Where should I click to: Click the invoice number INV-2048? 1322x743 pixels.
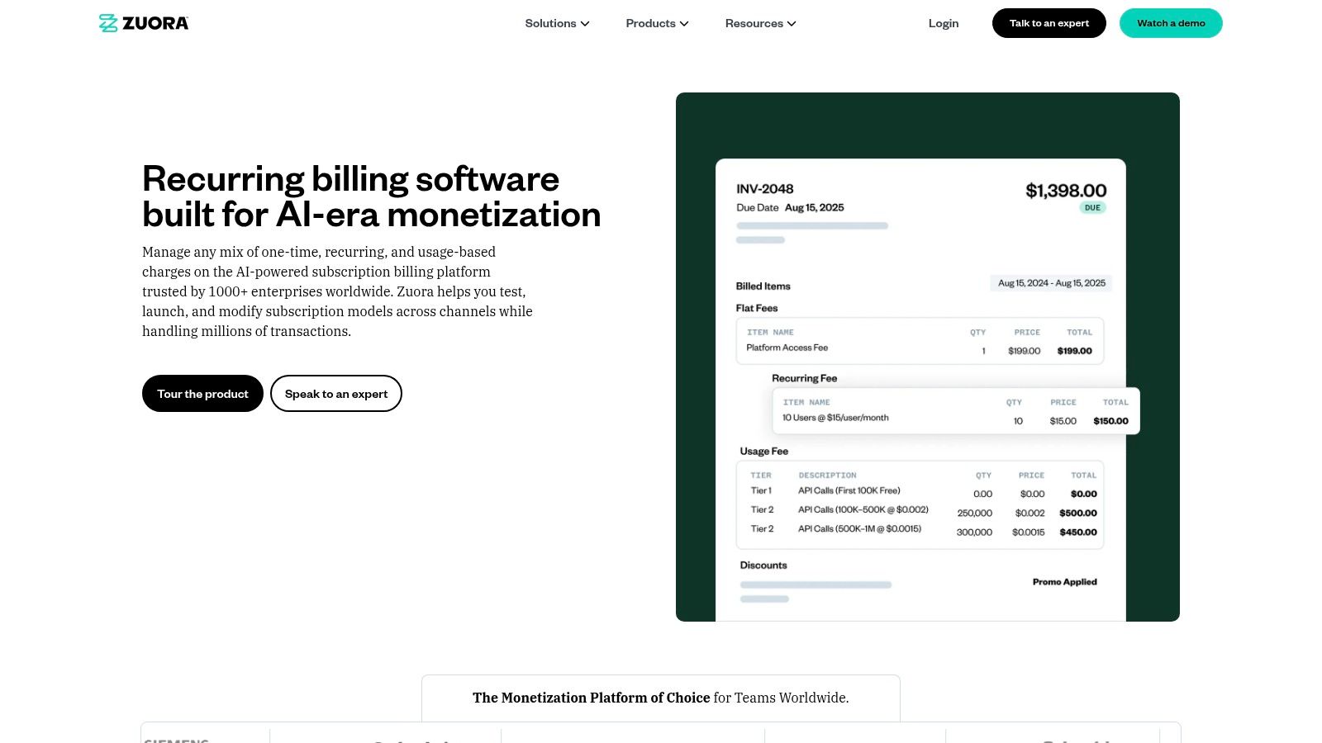coord(765,189)
